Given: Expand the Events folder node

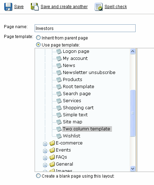Looking at the screenshot, I should [45, 151].
